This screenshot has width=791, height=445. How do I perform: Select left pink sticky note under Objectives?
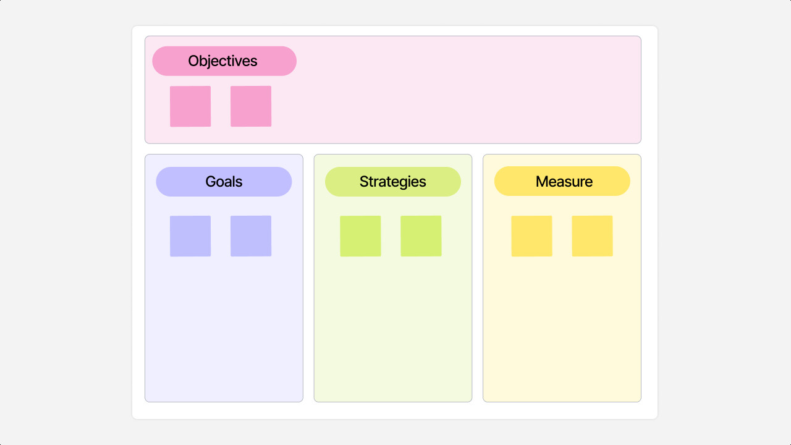[x=190, y=106]
